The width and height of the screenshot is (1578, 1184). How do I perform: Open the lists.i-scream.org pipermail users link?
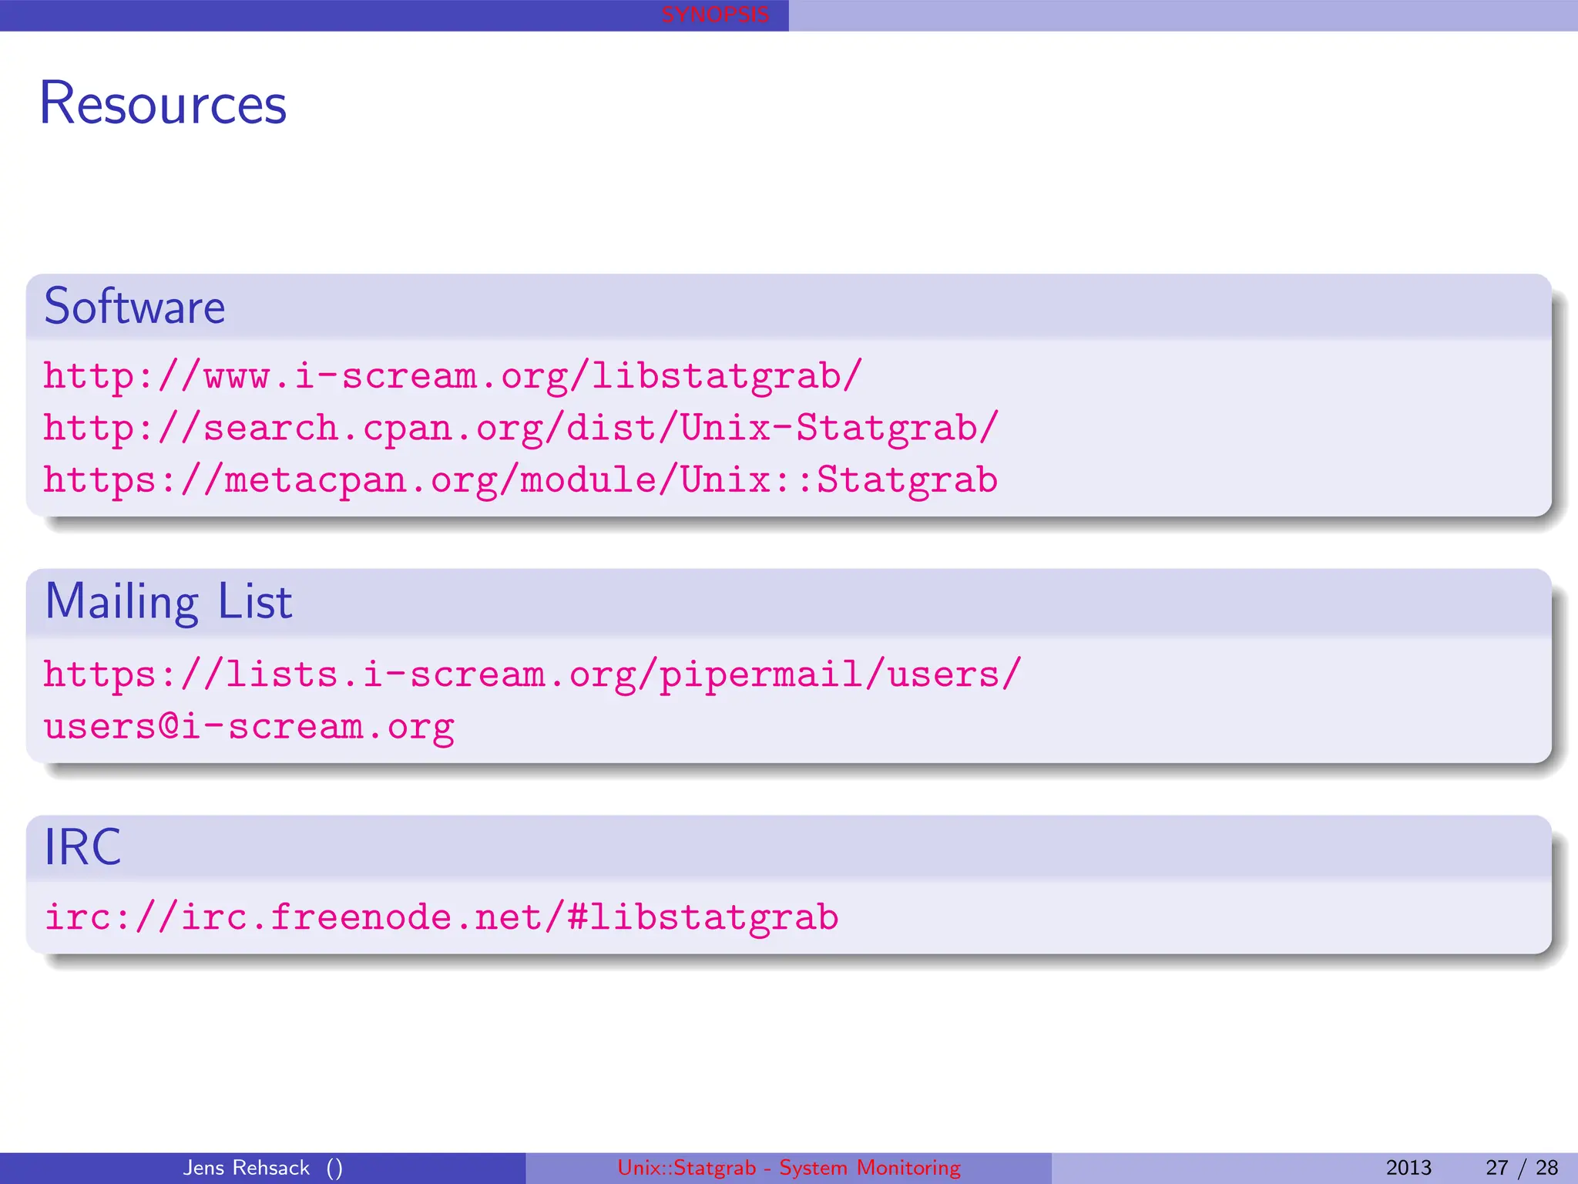(532, 675)
